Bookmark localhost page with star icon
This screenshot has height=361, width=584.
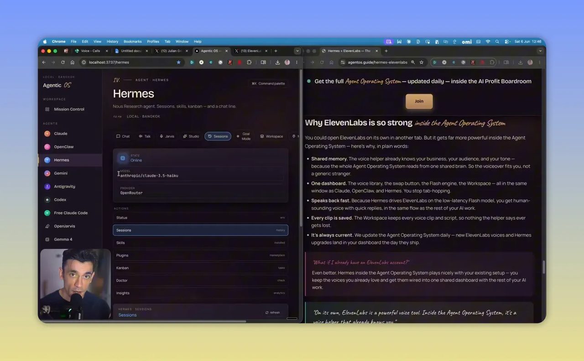click(178, 62)
